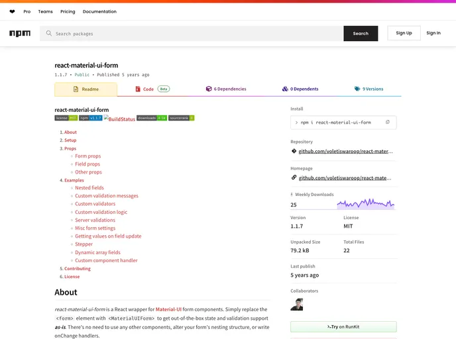
Task: Jump to Examples in contents
Action: pos(74,180)
